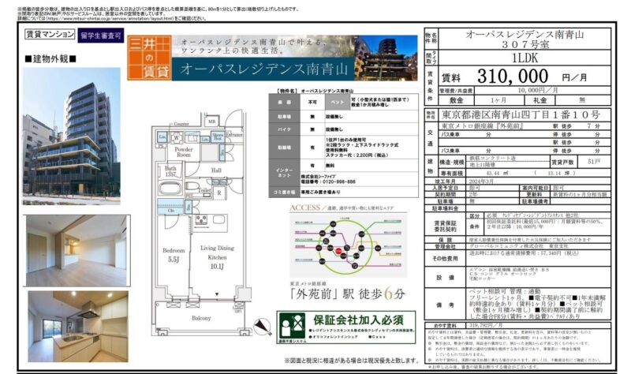Click the バイク row header in facilities table
Screen dimensions: 631x374
284,129
